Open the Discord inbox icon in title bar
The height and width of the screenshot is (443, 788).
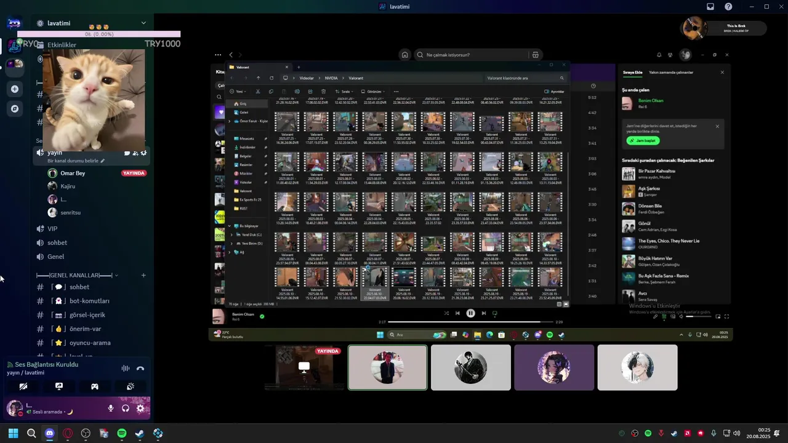(710, 7)
